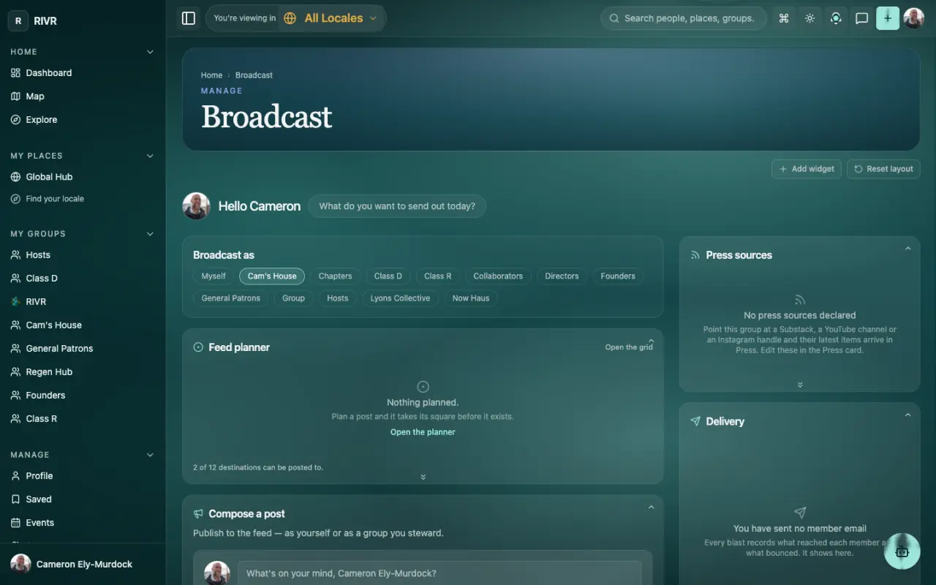Viewport: 936px width, 585px height.
Task: Open the command palette icon
Action: (784, 18)
